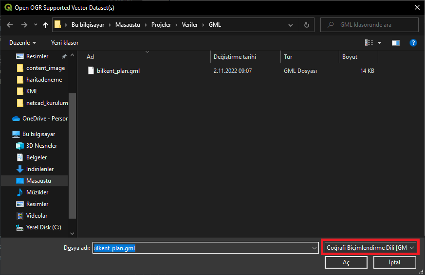Select Masaüstü in sidebar tree
This screenshot has height=275, width=425.
click(x=35, y=181)
